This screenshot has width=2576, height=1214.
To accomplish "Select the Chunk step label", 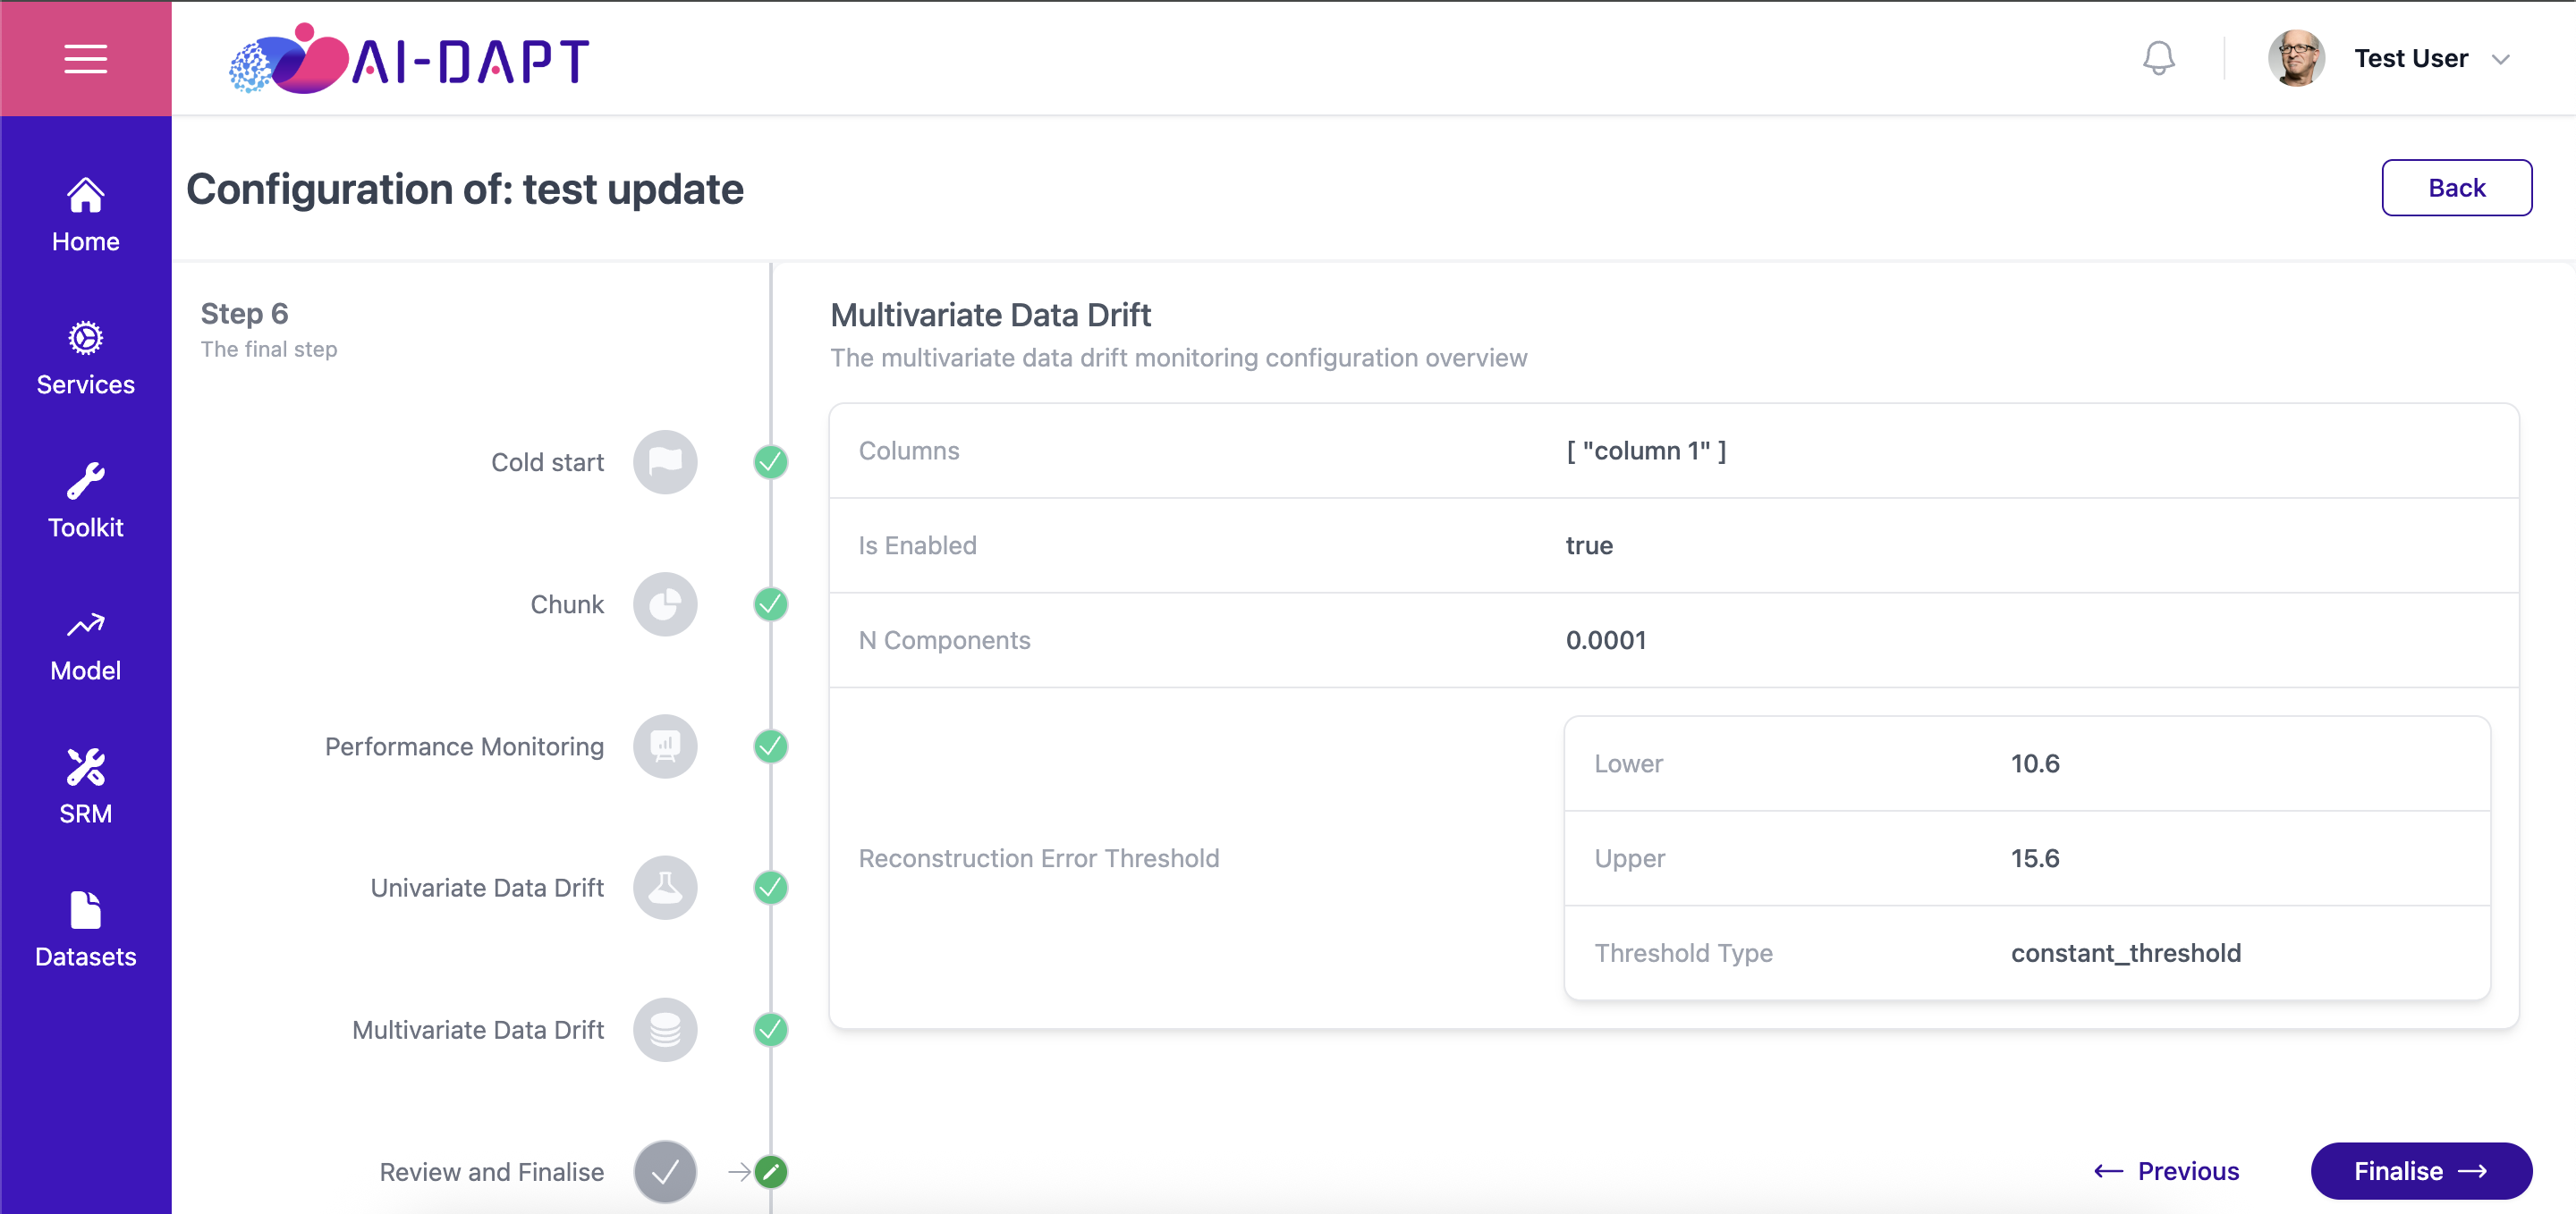I will (567, 603).
